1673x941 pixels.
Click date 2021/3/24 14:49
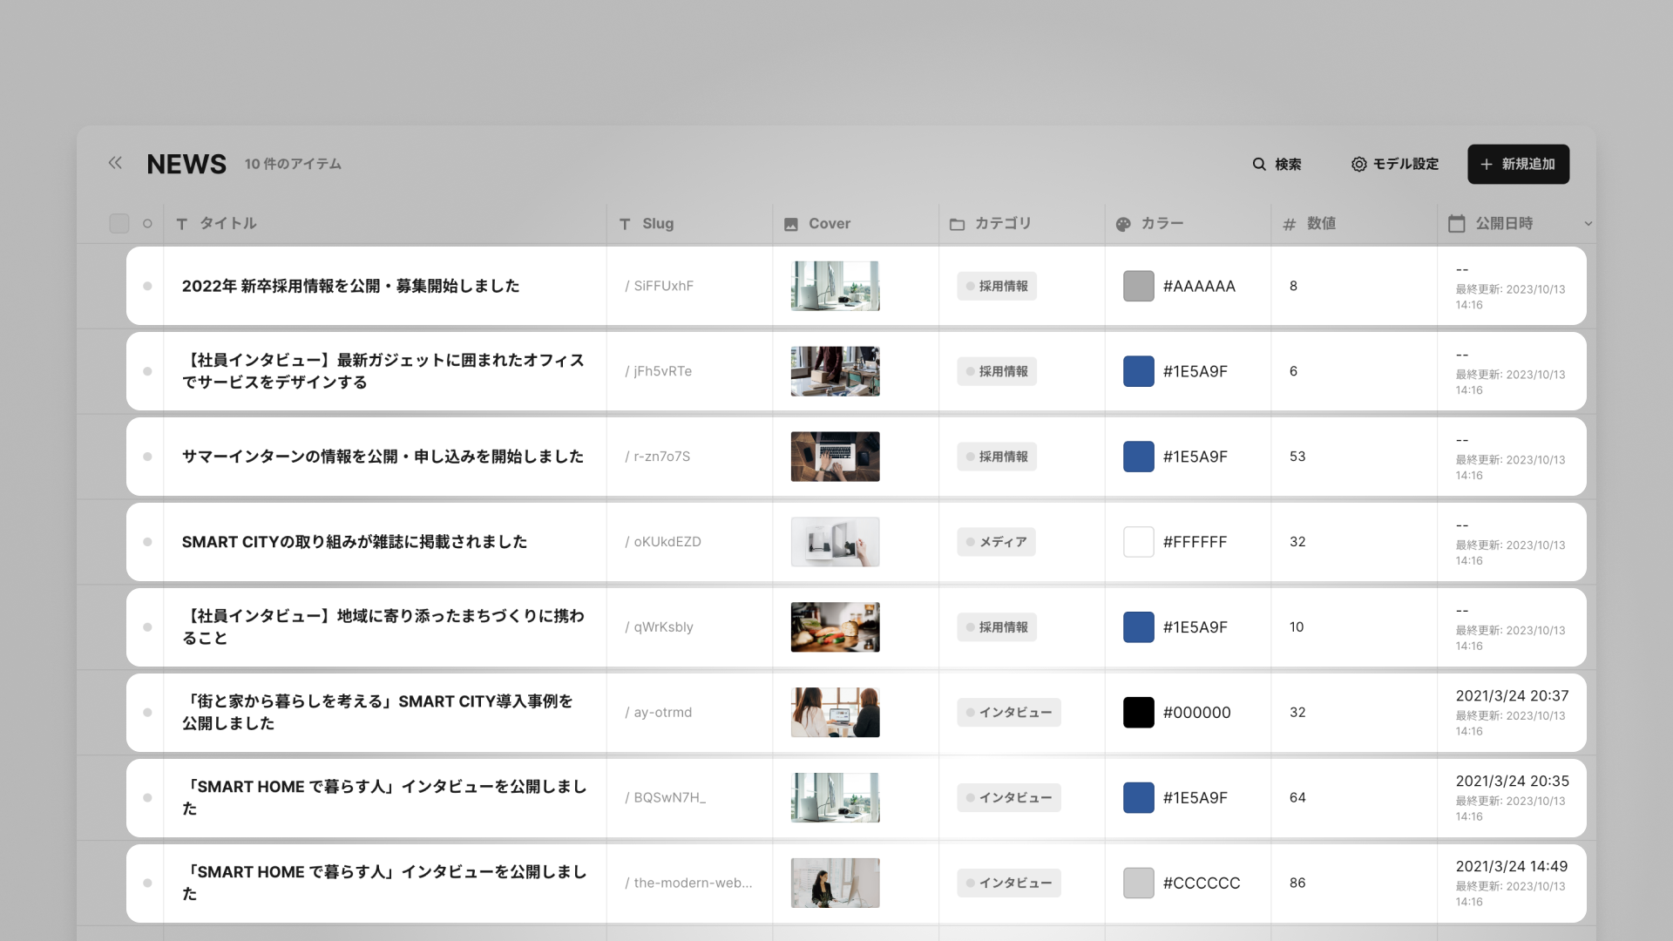(1511, 866)
